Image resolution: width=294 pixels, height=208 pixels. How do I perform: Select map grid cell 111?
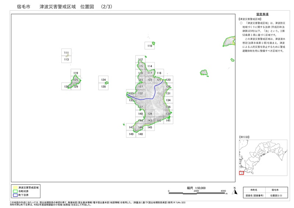(x=66, y=53)
